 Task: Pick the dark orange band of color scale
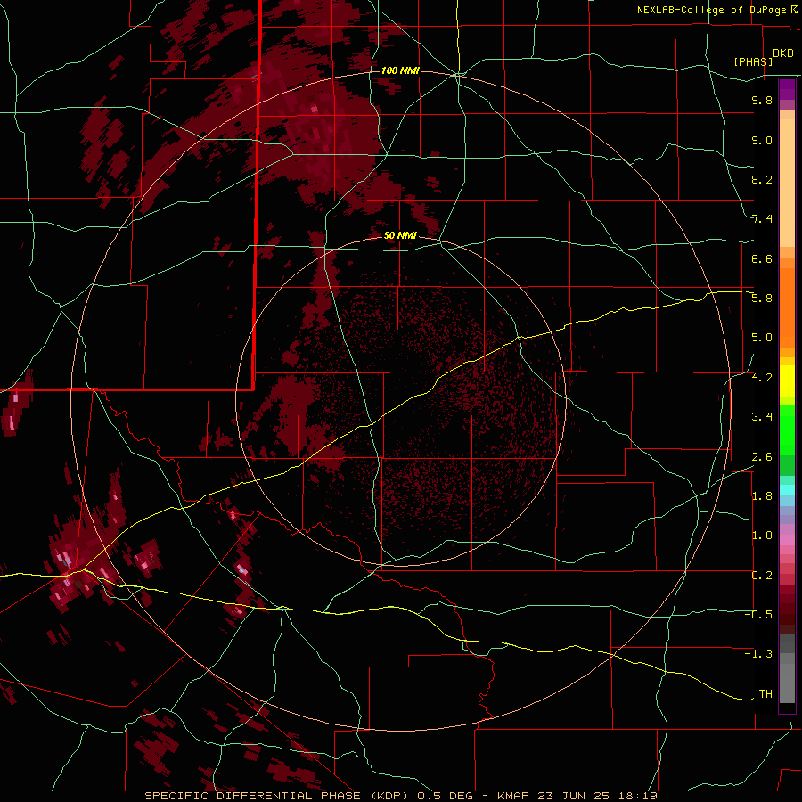click(787, 308)
